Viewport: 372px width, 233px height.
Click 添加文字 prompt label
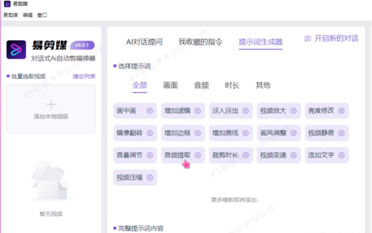321,155
